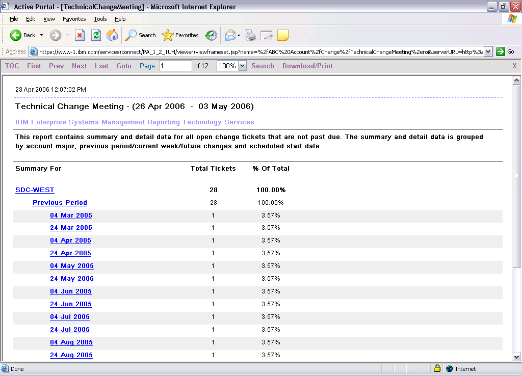Open the Favorites menu
The image size is (522, 376).
tap(74, 19)
